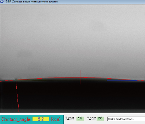Viewport: 145px width, 124px height.
Task: Click the E&R Contact angle measurement system title
Action: tap(32, 2)
